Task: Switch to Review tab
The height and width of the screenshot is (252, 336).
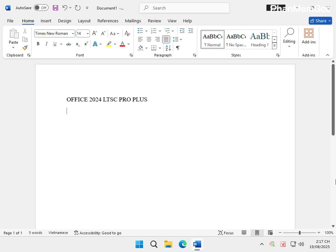Action: [154, 21]
